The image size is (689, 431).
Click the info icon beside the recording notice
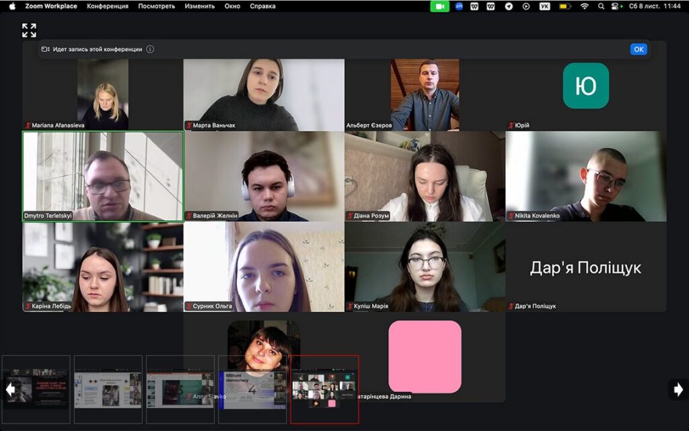[x=150, y=49]
